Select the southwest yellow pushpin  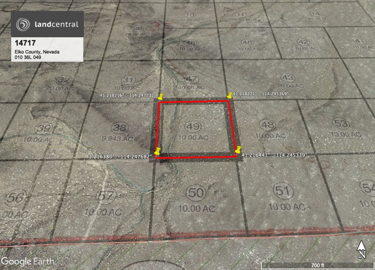[x=157, y=151]
